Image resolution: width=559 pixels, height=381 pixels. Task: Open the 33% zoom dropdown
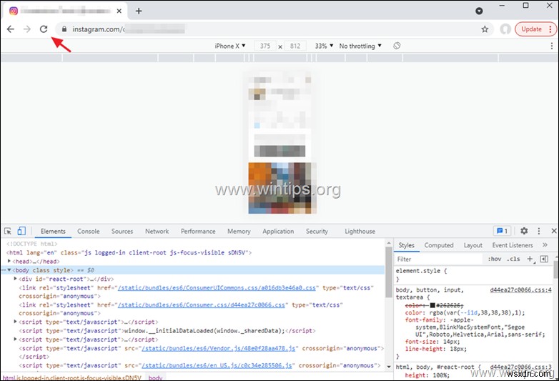point(324,46)
